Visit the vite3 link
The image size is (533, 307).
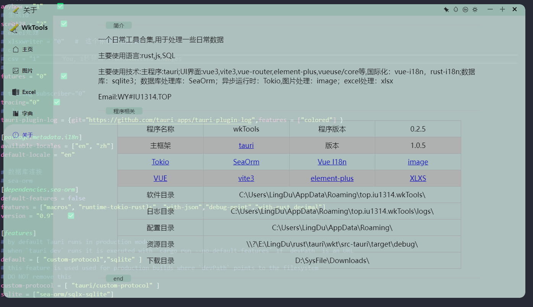(246, 179)
